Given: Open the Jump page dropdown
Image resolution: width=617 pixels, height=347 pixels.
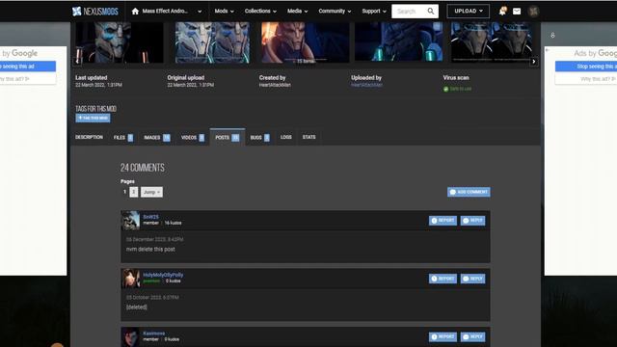Looking at the screenshot, I should click(x=151, y=192).
